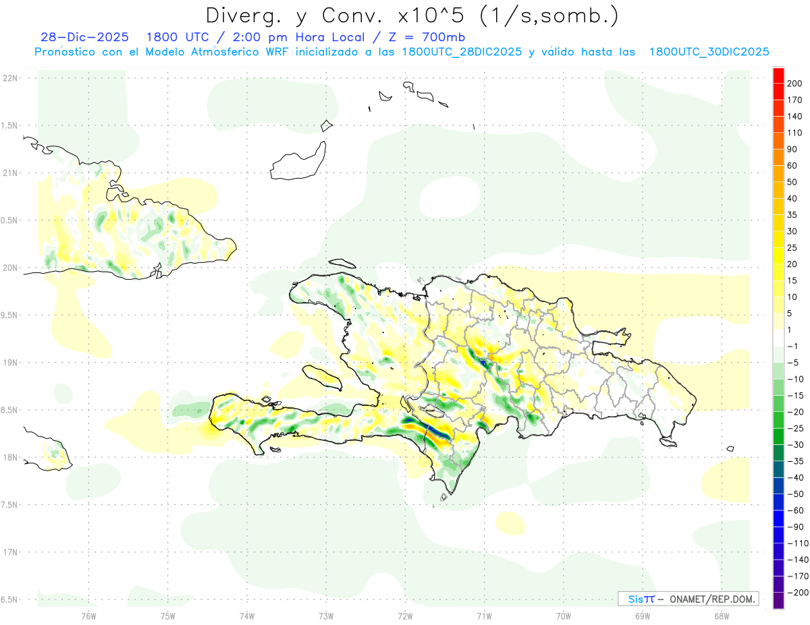Click the '20N' latitude label
This screenshot has height=625, width=810.
tap(9, 268)
